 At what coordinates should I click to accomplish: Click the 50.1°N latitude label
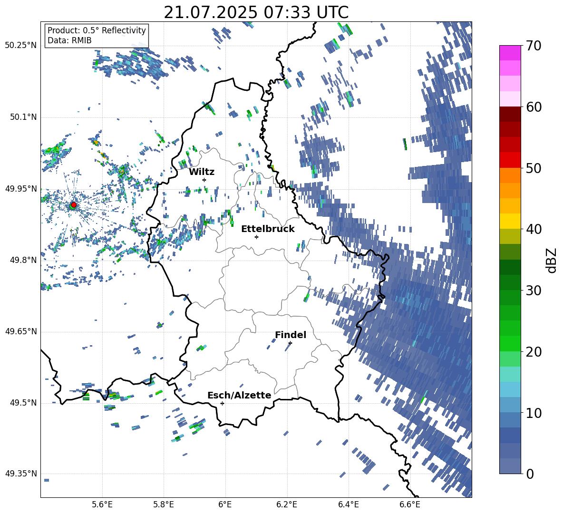[23, 117]
